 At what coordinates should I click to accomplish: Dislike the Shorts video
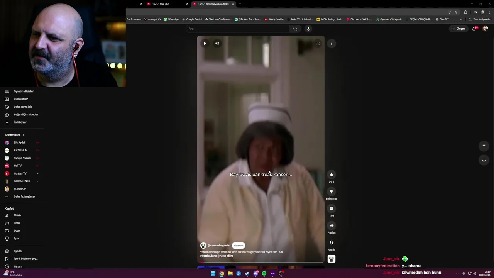point(332,192)
